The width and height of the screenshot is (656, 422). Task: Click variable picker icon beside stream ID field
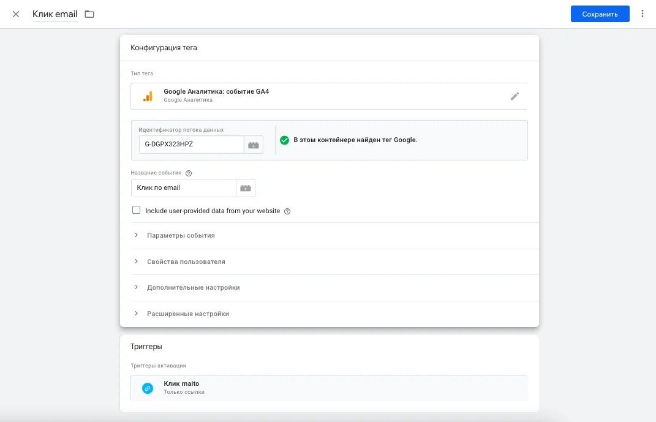click(254, 145)
